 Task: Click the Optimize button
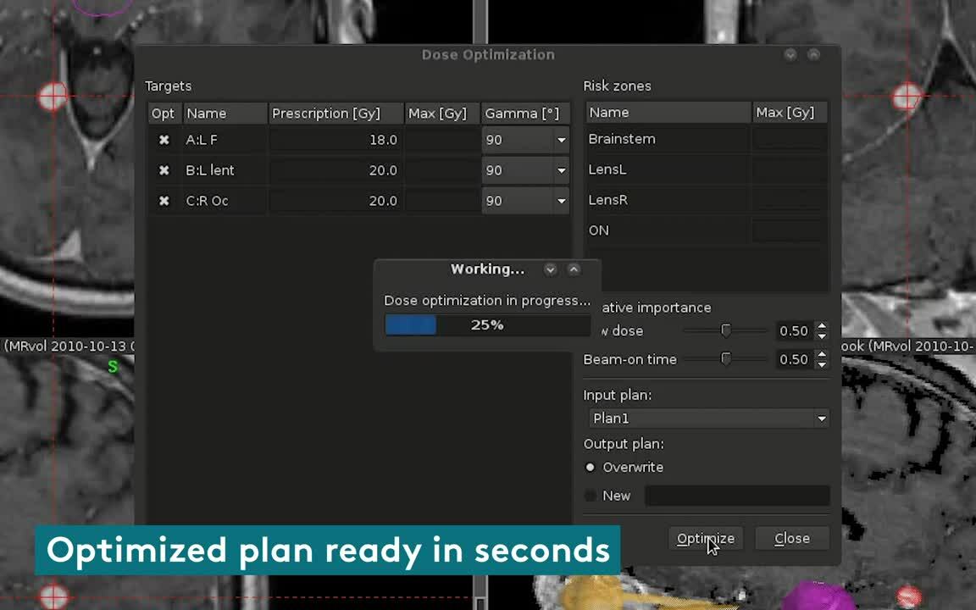(705, 539)
